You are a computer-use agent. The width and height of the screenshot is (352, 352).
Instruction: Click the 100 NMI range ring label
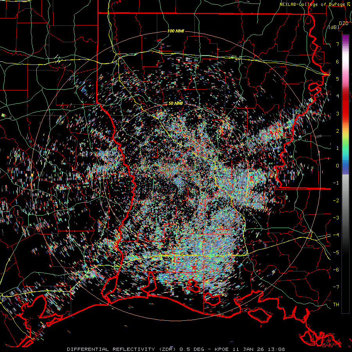click(x=176, y=31)
